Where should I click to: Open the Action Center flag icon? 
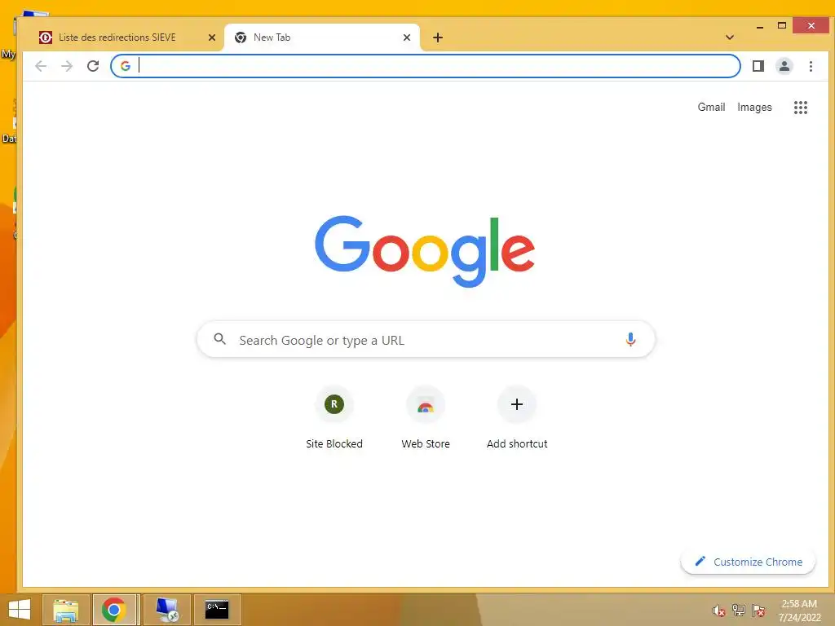point(758,611)
